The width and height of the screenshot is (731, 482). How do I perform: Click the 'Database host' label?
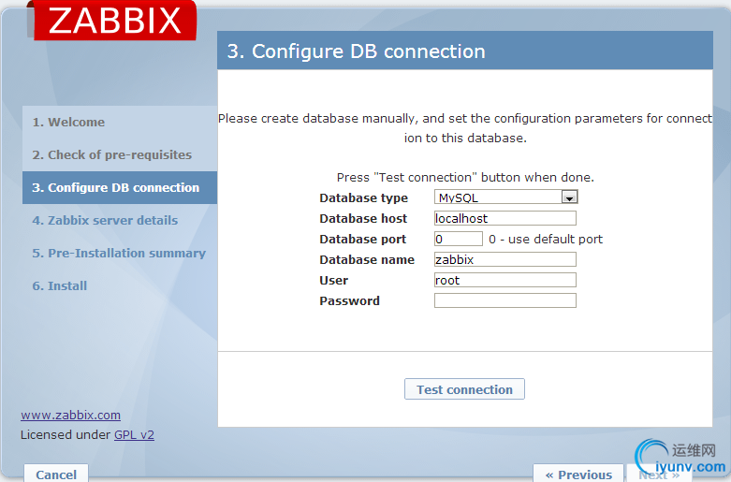[x=363, y=219]
